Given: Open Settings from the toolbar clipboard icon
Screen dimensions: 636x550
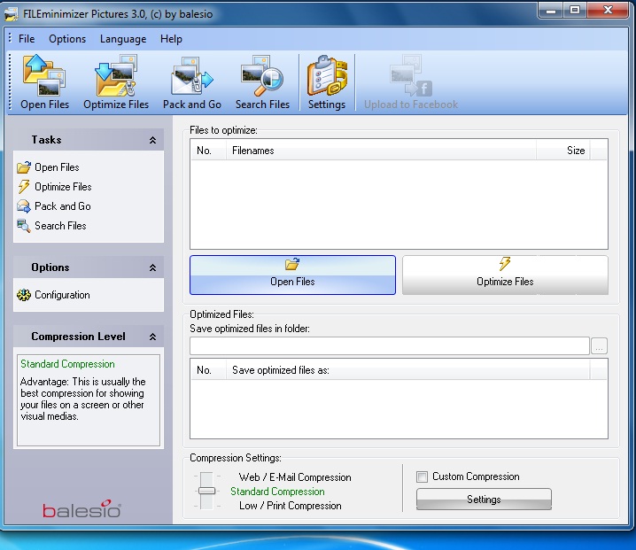Looking at the screenshot, I should click(x=327, y=82).
